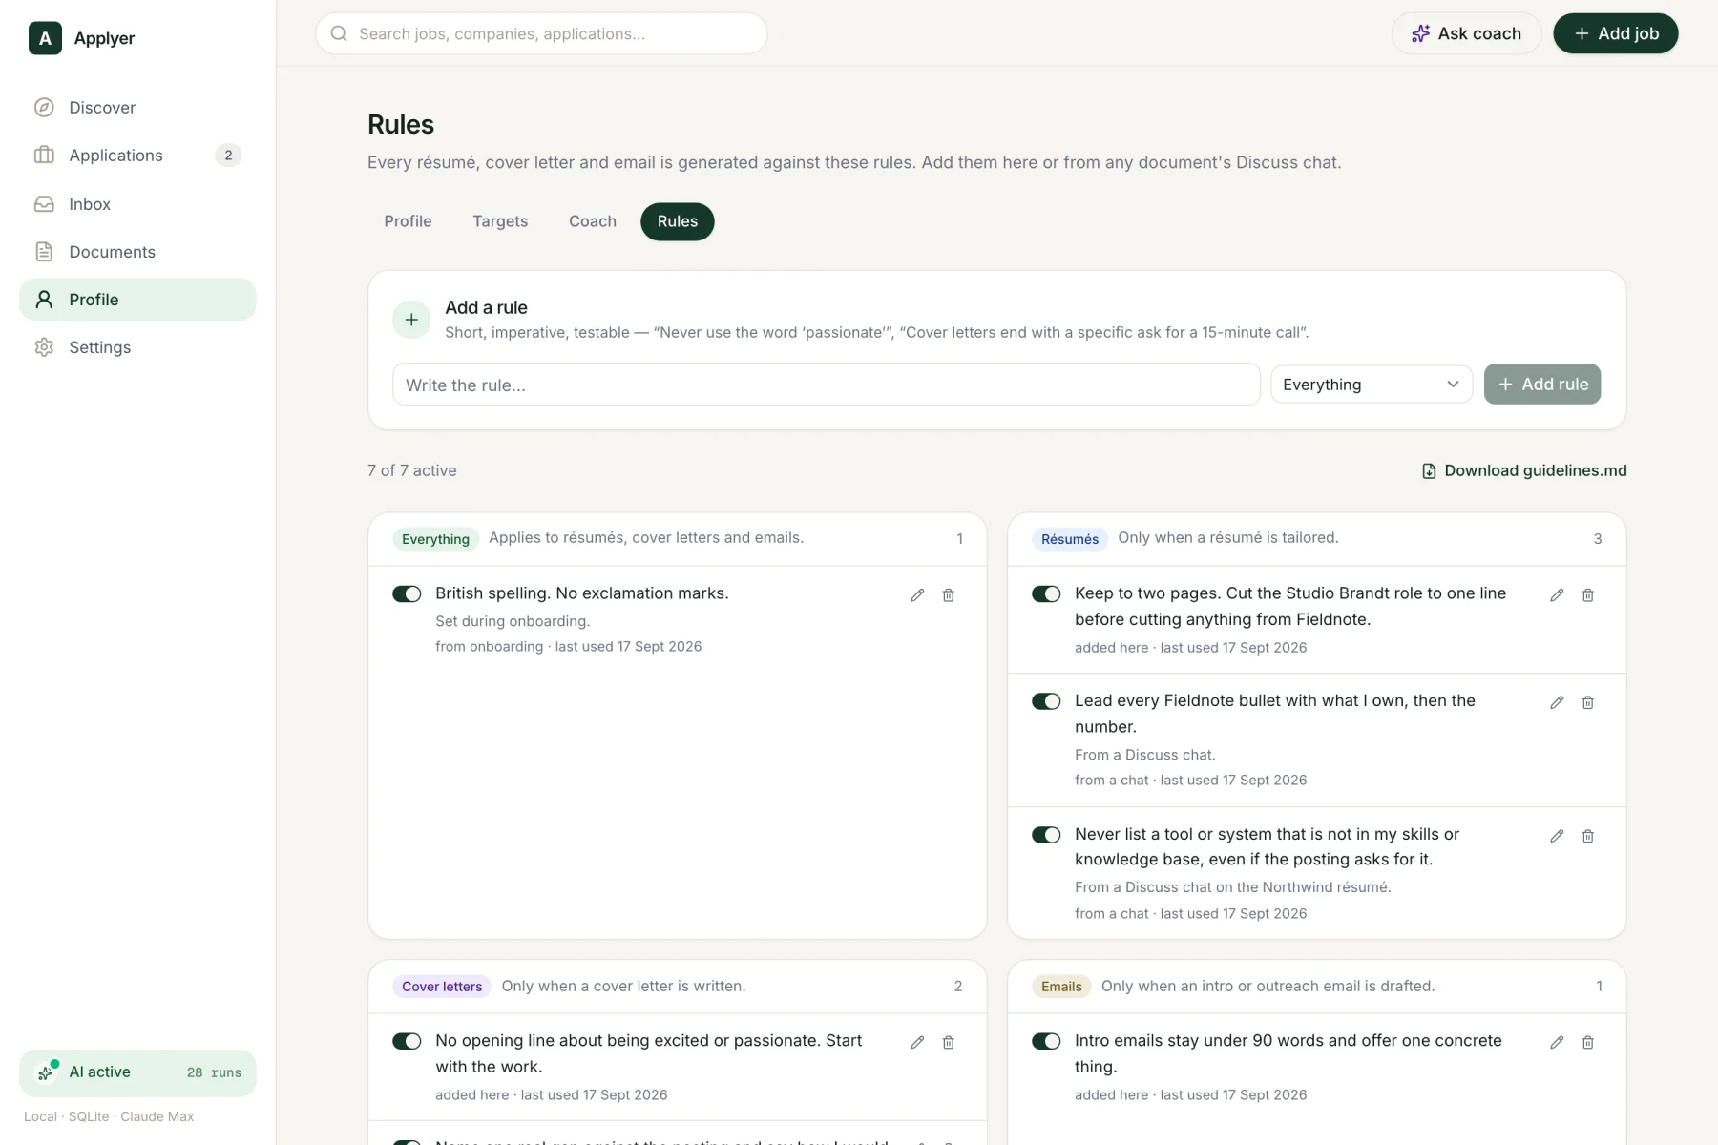Open Discover from the sidebar
Viewport: 1718px width, 1145px height.
[x=137, y=108]
